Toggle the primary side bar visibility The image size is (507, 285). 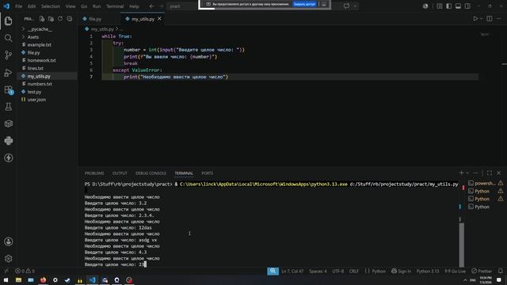click(449, 6)
